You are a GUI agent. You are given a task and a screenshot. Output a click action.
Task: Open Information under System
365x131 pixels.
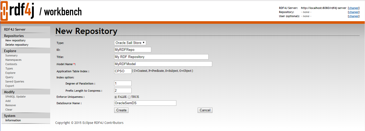click(13, 120)
